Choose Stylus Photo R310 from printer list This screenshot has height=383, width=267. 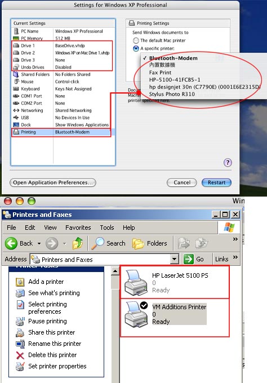pyautogui.click(x=172, y=94)
